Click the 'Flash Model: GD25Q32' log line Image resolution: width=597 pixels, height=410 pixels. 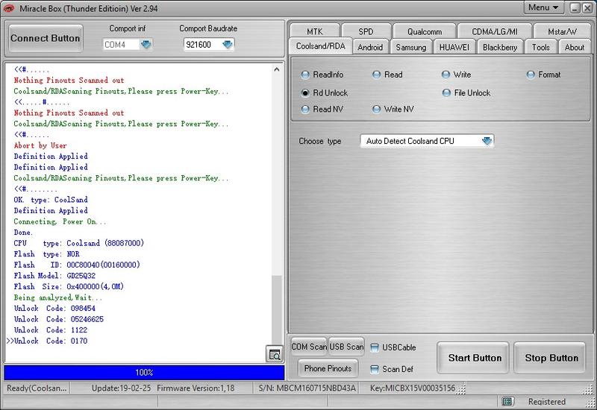pos(54,275)
